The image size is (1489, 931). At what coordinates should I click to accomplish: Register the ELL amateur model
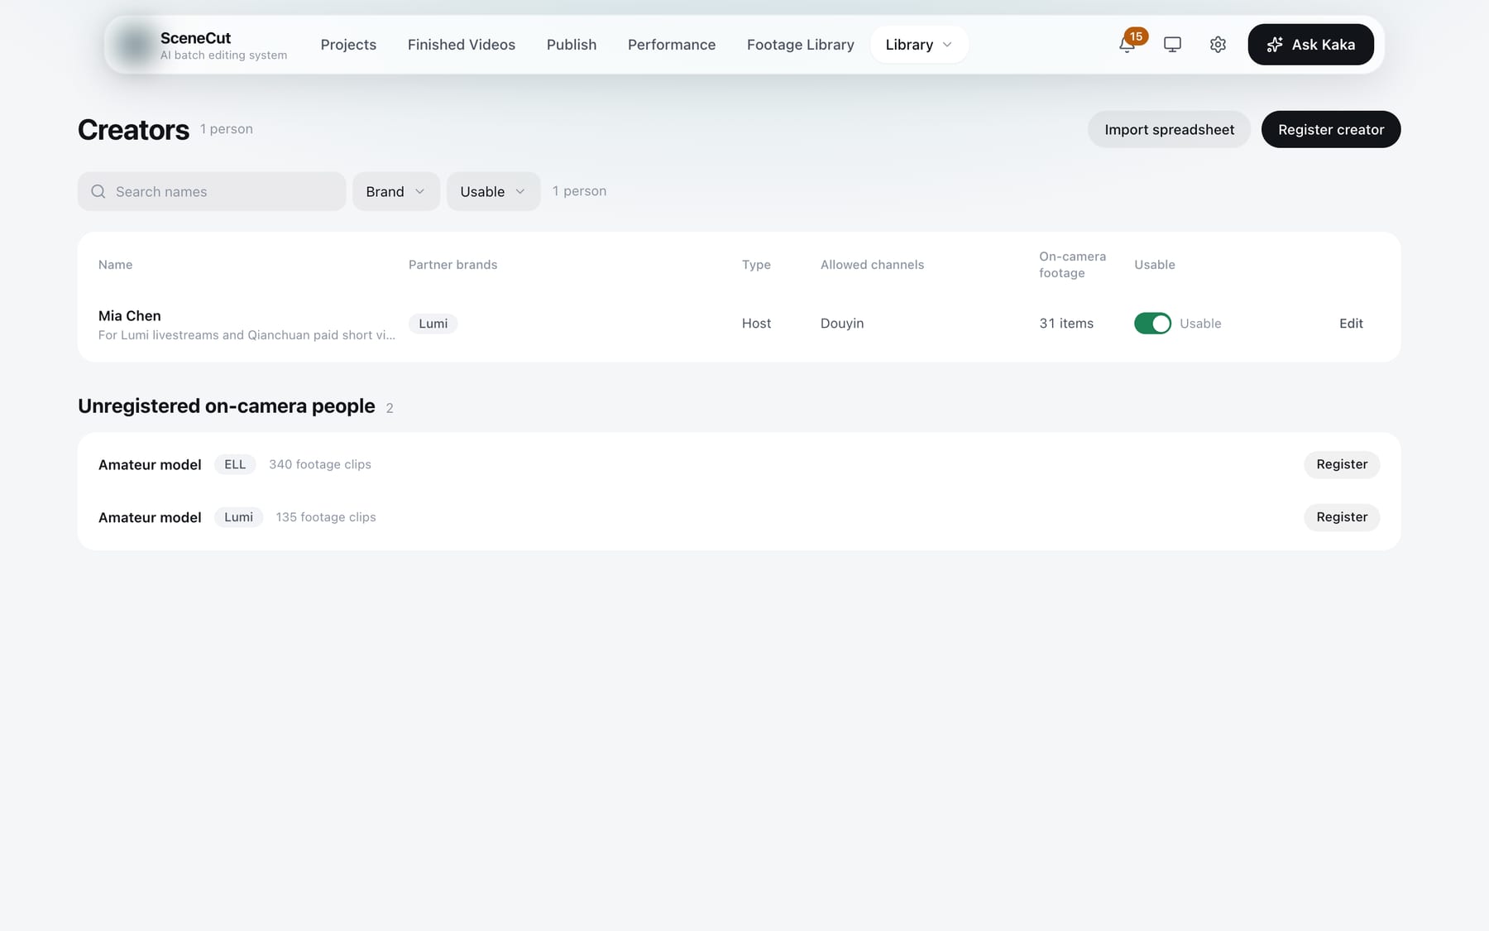point(1342,464)
